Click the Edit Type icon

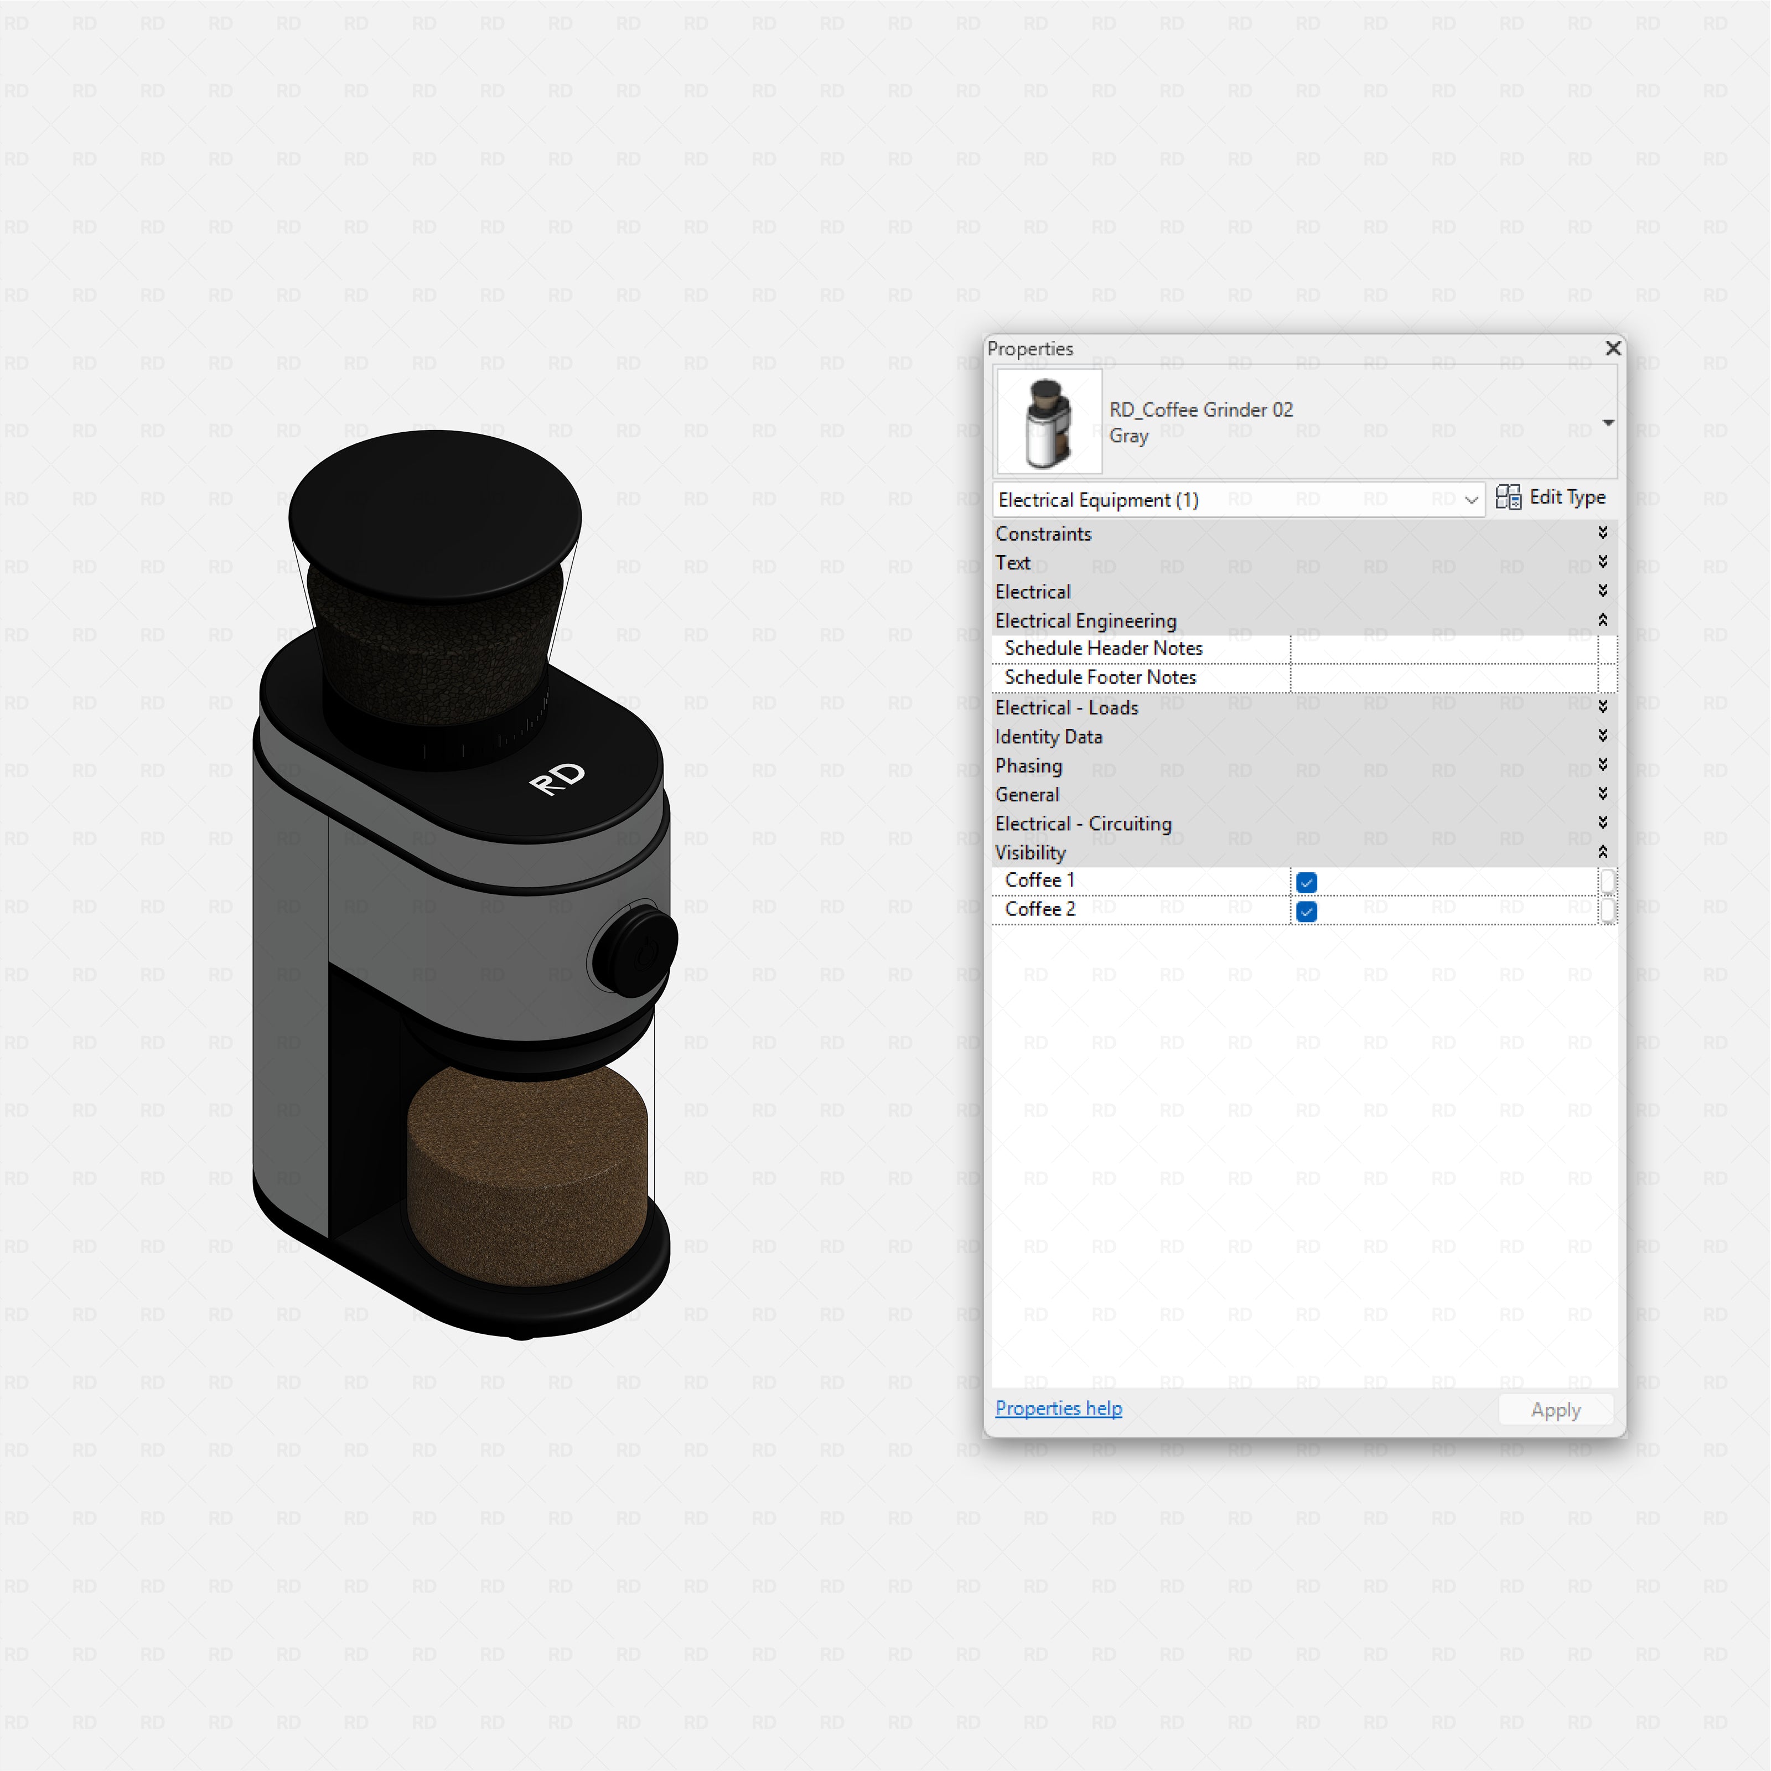[1511, 497]
